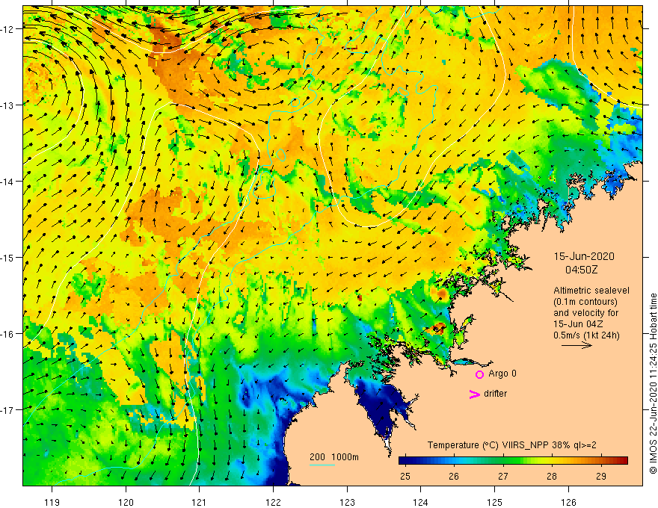
Task: Click the cyan 200 1000m depth line sample
Action: [x=322, y=465]
